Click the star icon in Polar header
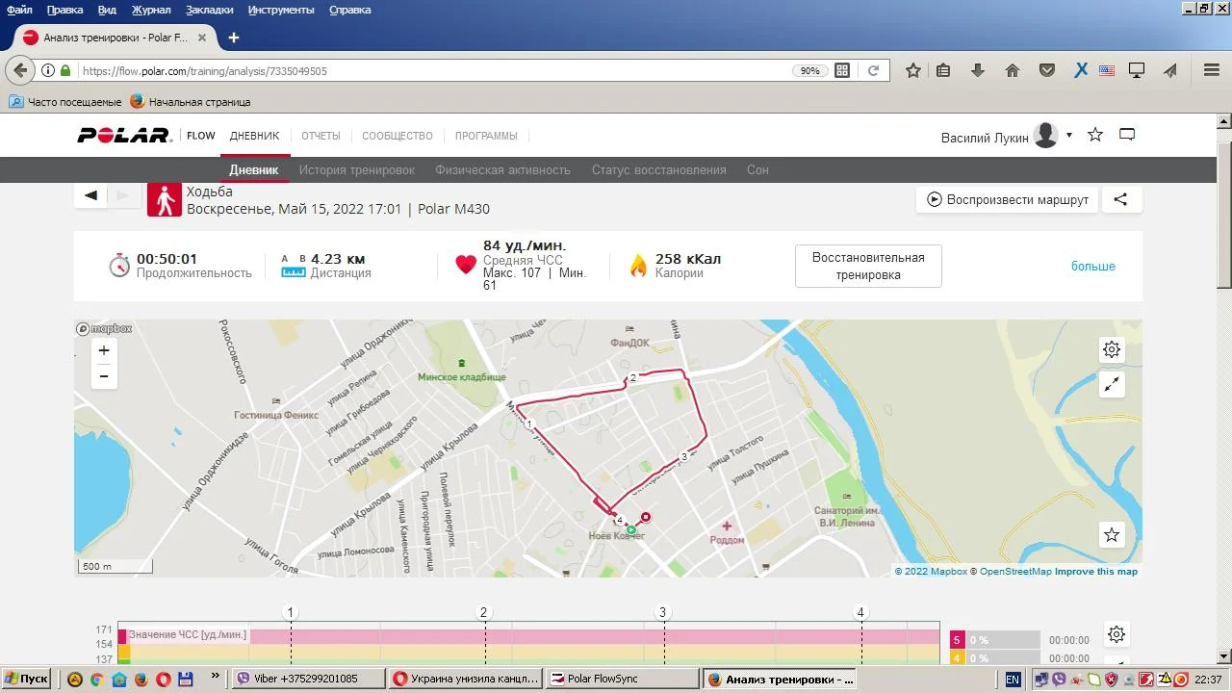 click(1095, 135)
